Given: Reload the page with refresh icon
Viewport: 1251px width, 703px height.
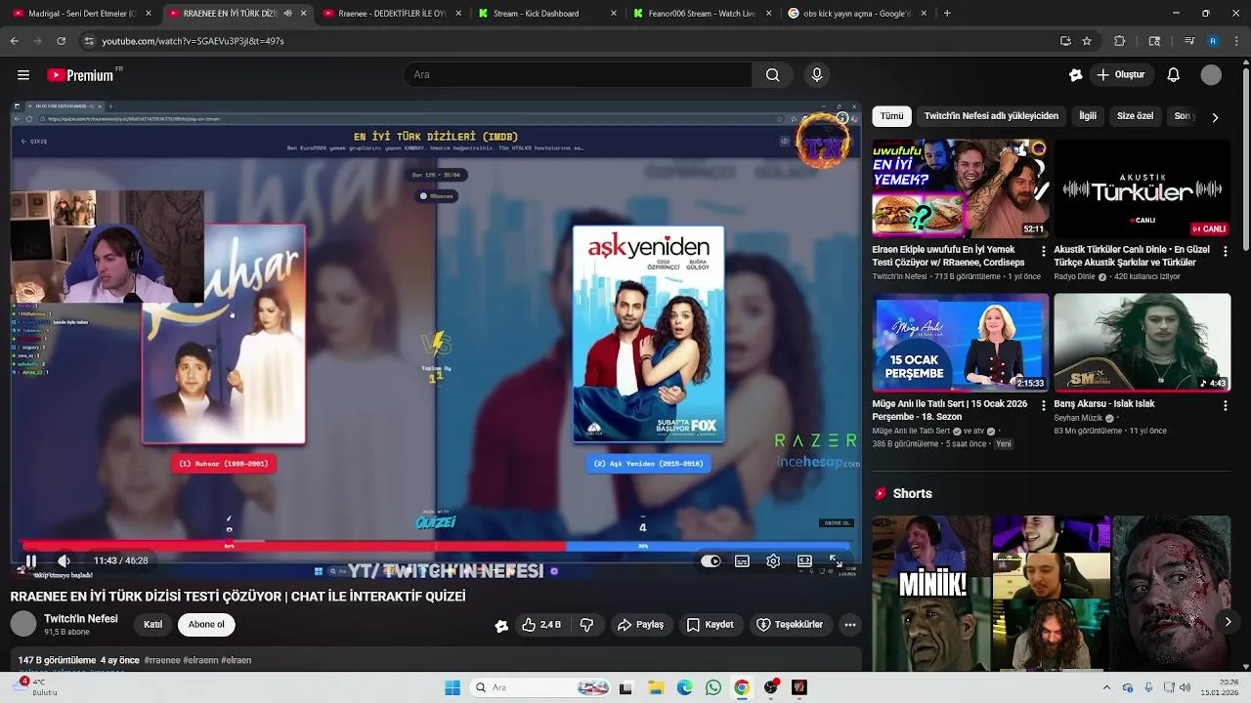Looking at the screenshot, I should pos(61,41).
